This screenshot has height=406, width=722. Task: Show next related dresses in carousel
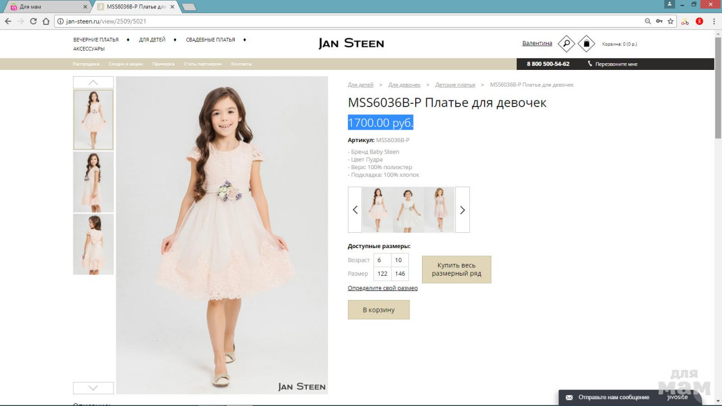[462, 210]
